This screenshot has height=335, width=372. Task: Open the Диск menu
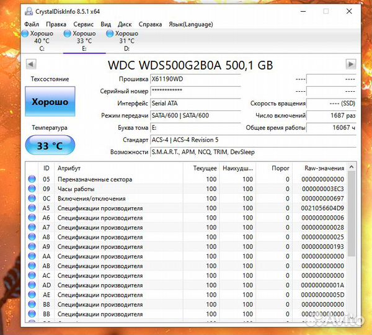point(125,24)
